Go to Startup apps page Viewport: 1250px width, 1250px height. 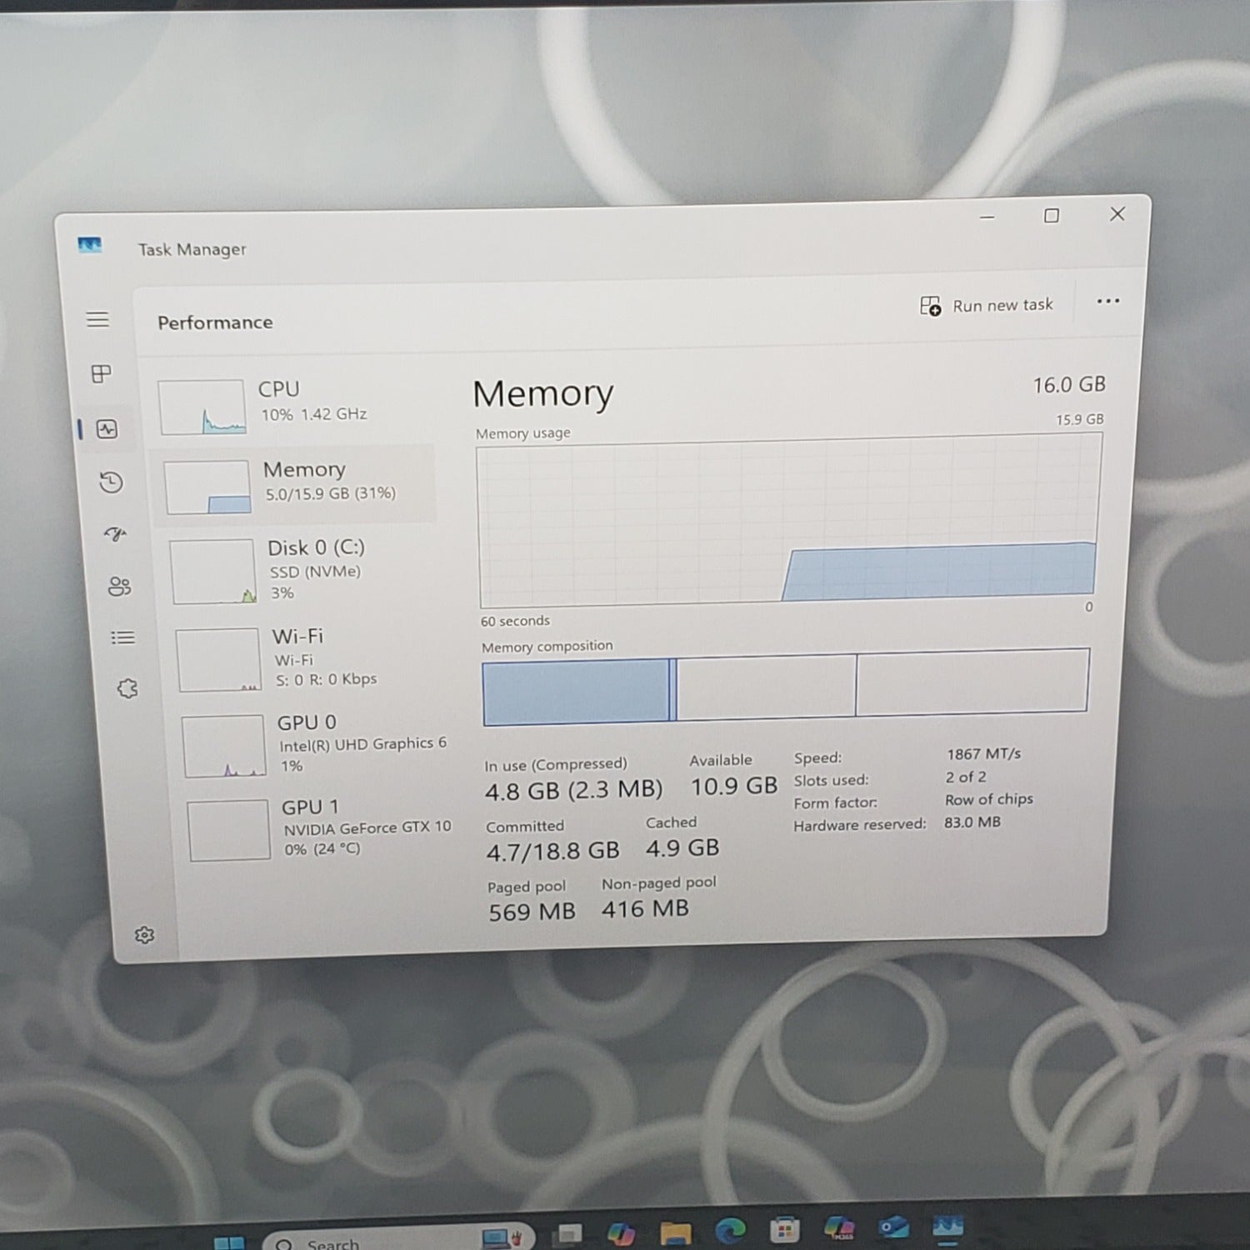point(115,534)
